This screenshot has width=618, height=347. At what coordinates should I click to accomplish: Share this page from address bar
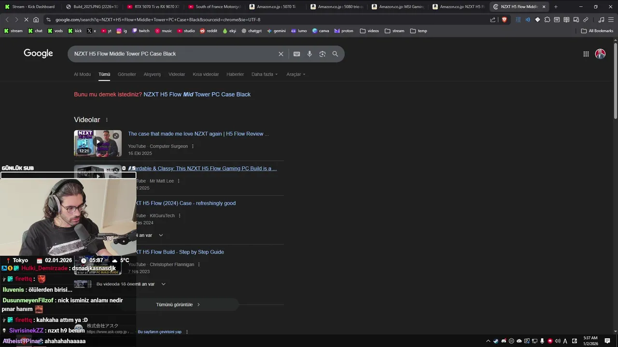[492, 20]
